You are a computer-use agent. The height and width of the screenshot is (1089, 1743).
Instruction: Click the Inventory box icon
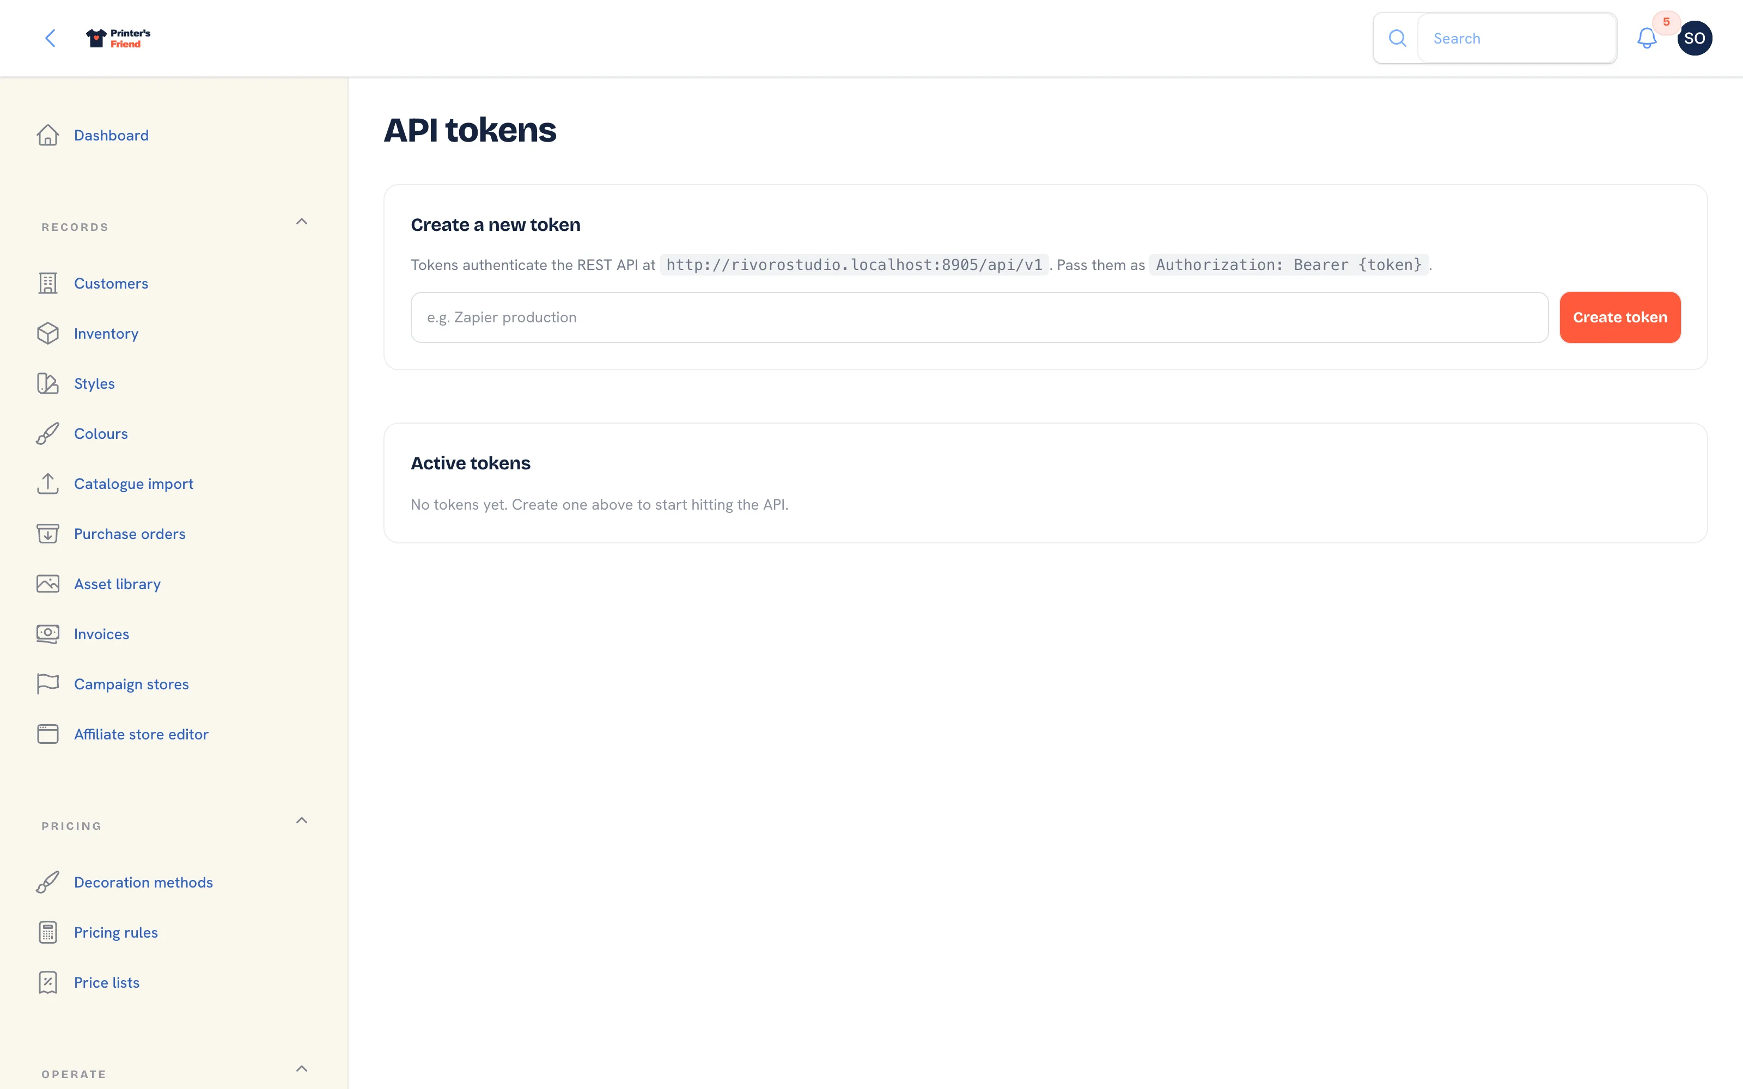[47, 333]
